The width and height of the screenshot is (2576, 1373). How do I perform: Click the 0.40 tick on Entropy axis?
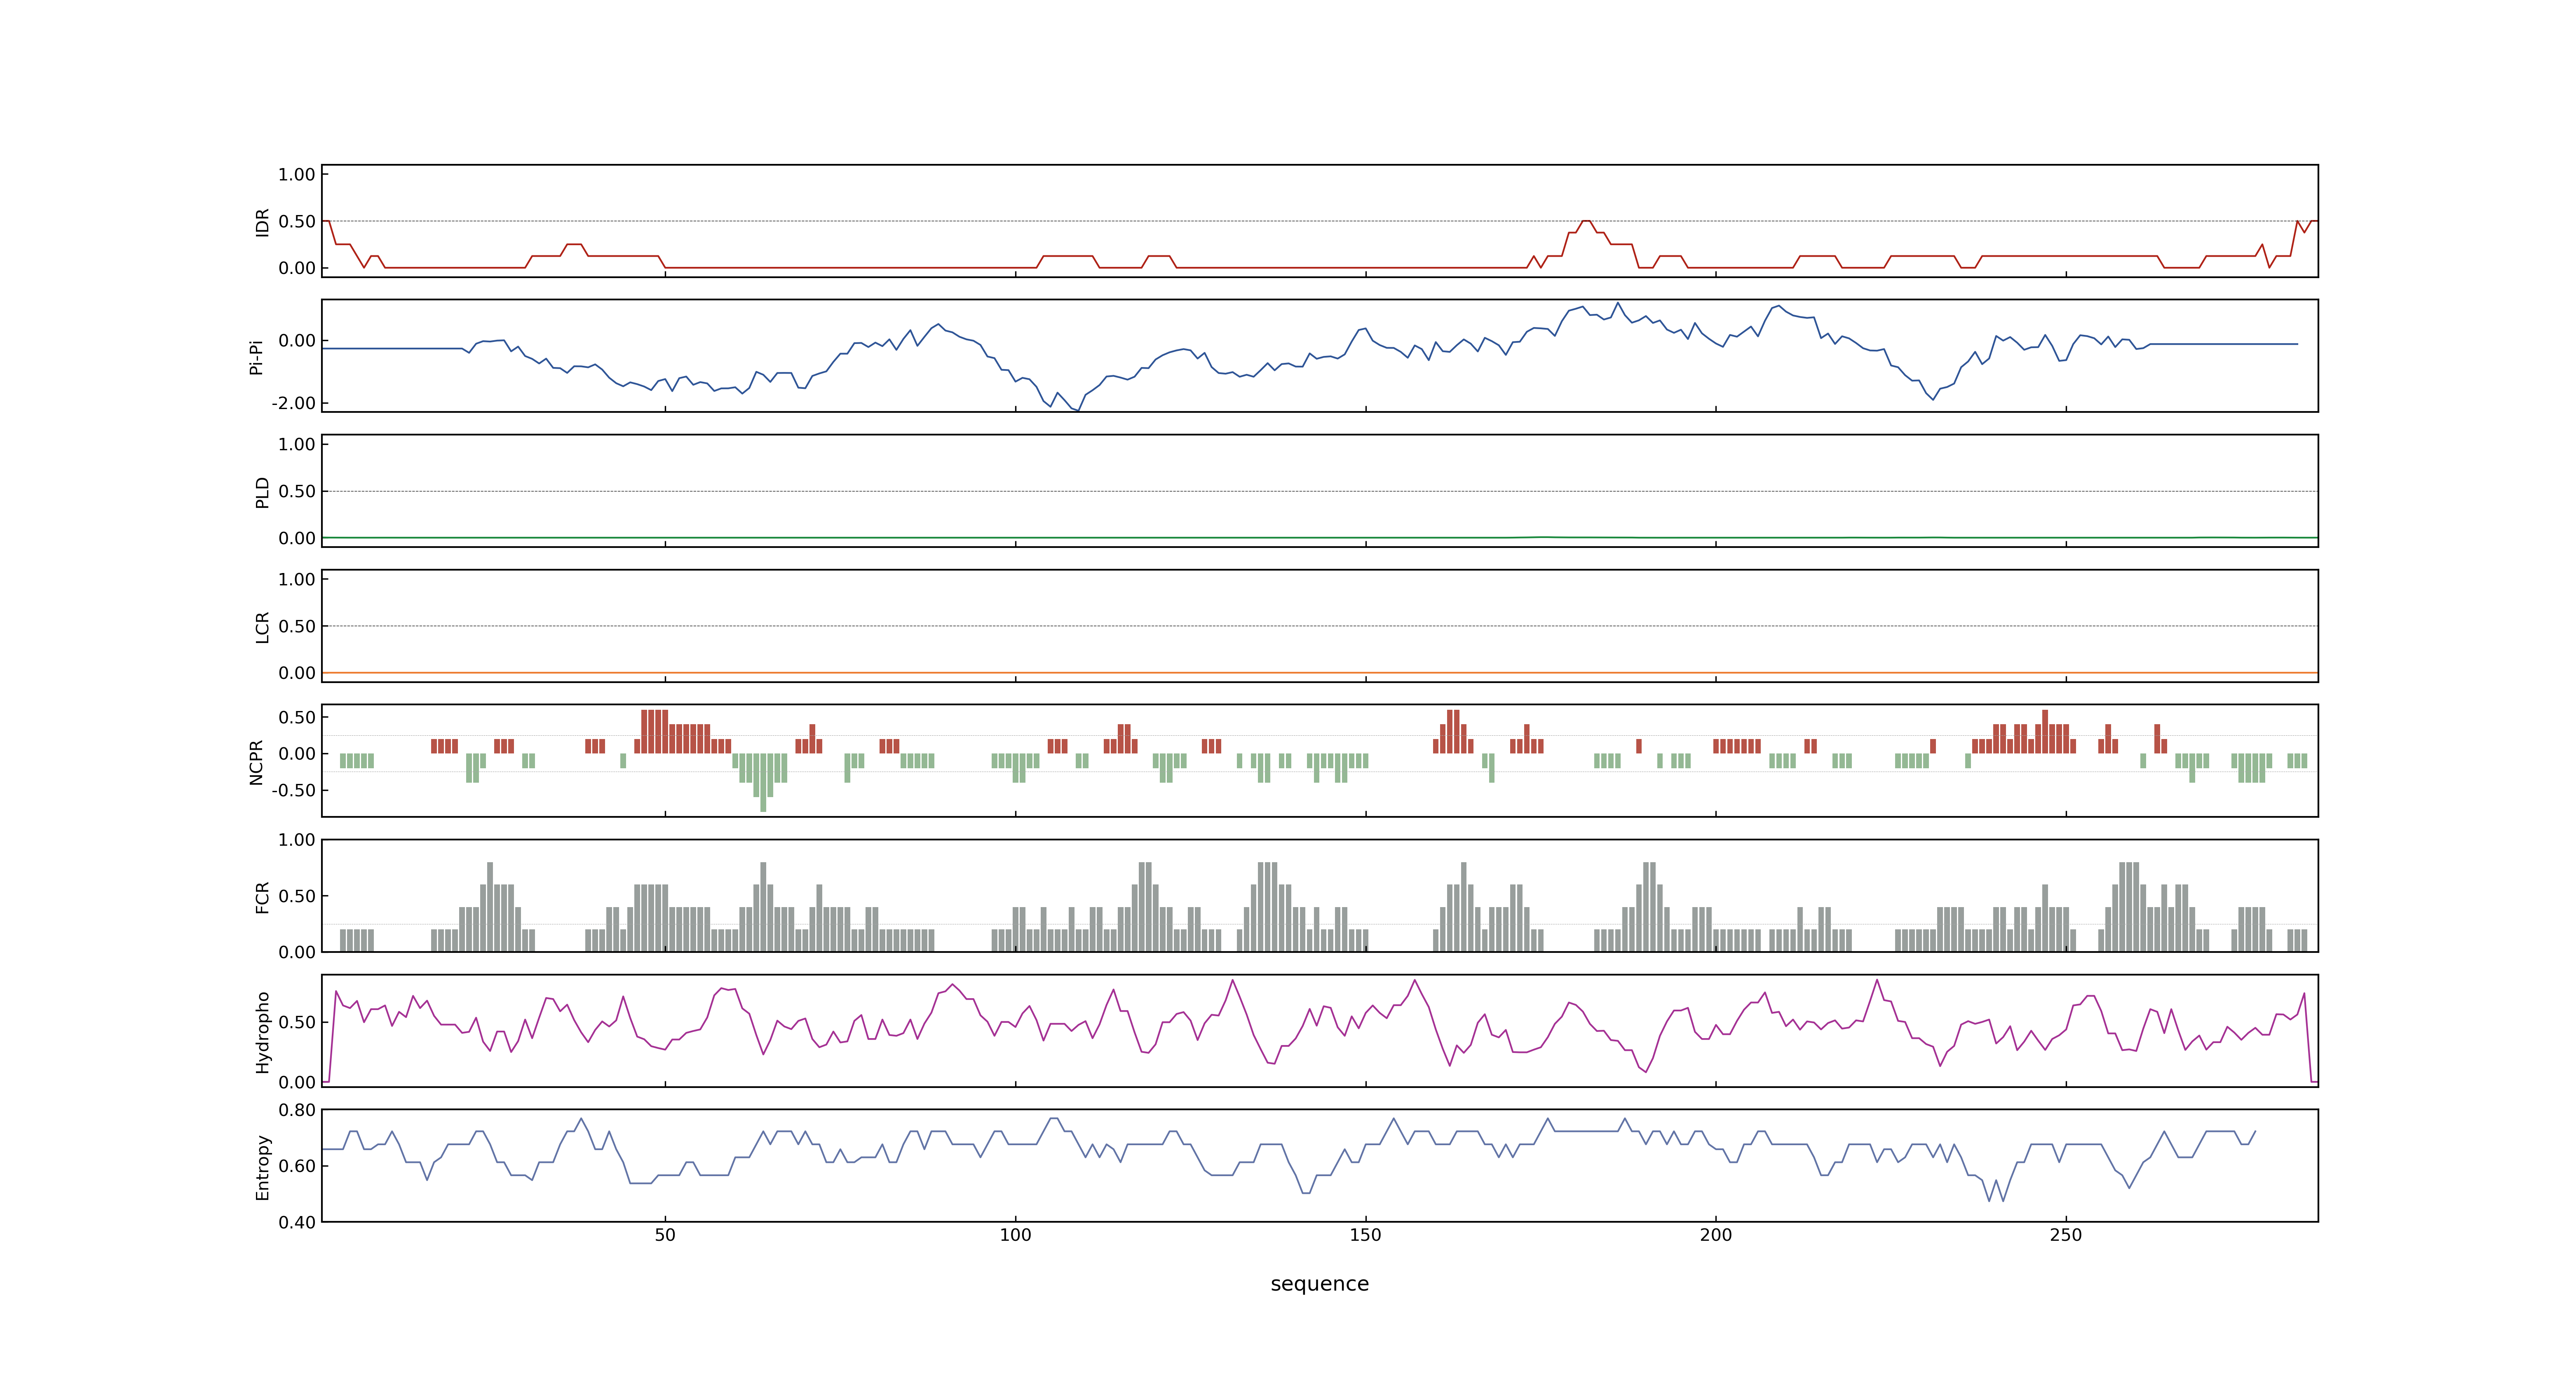[297, 1222]
